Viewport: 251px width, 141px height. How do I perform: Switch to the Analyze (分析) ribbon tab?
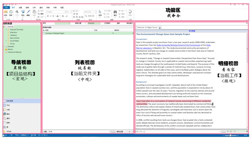34,8
